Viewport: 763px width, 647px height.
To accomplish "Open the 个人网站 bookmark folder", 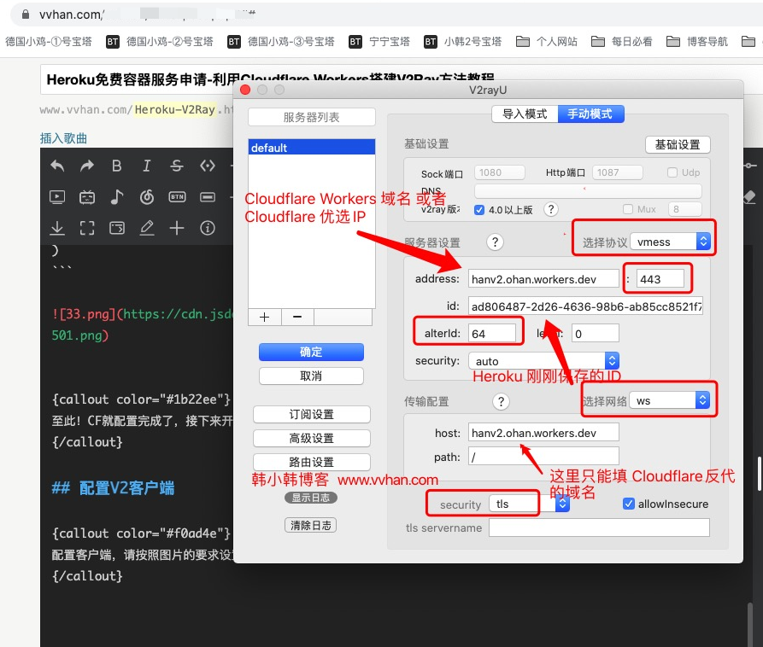I will [547, 42].
